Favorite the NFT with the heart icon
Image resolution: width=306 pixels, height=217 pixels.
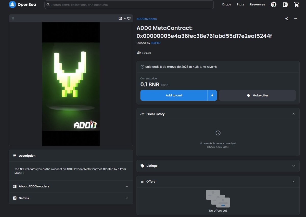tap(129, 18)
